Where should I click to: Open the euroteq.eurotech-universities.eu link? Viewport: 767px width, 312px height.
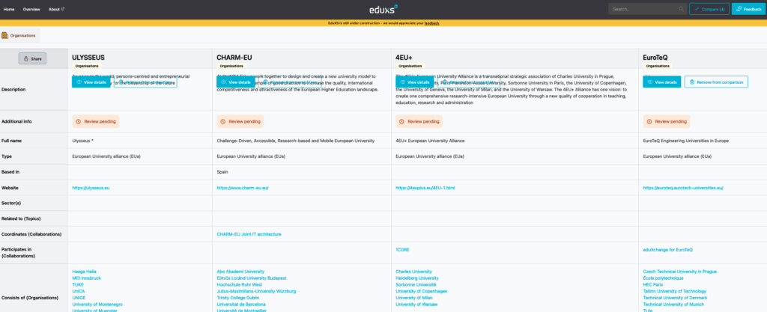coord(683,188)
